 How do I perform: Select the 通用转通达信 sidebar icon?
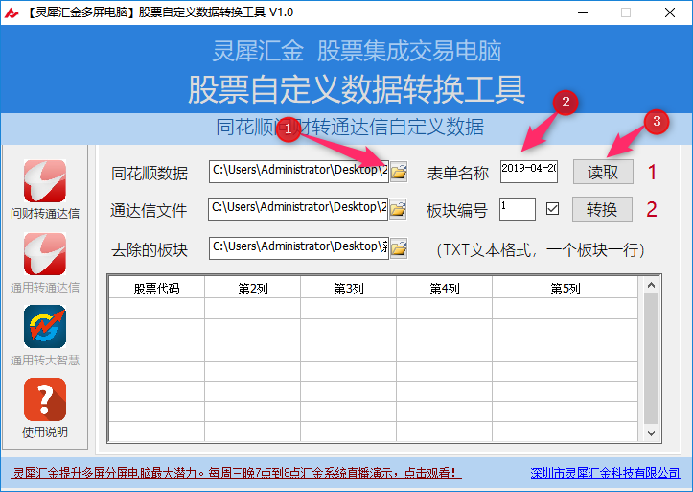(x=45, y=254)
